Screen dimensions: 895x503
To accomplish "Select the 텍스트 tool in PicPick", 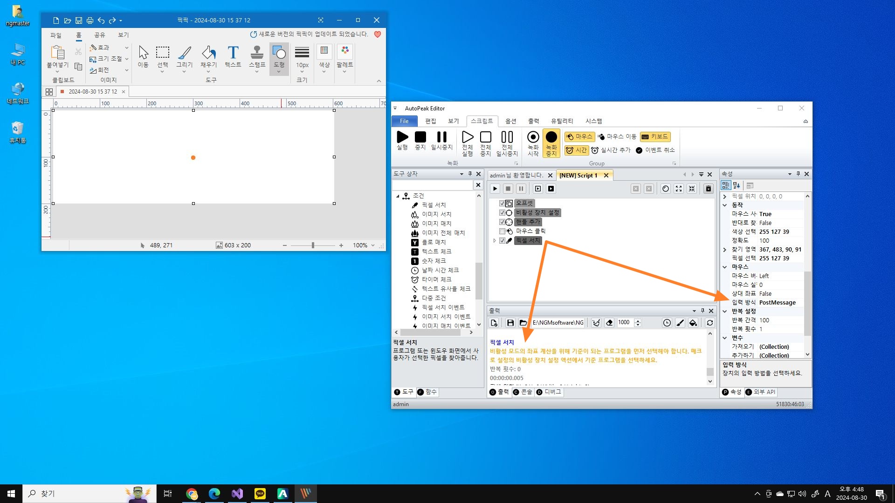I will pos(233,53).
